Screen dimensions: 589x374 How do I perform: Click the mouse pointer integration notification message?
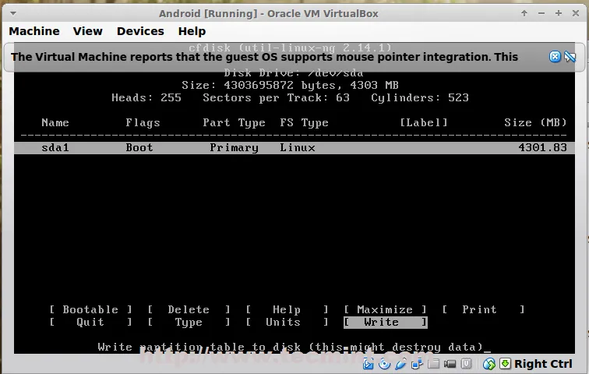pyautogui.click(x=264, y=57)
